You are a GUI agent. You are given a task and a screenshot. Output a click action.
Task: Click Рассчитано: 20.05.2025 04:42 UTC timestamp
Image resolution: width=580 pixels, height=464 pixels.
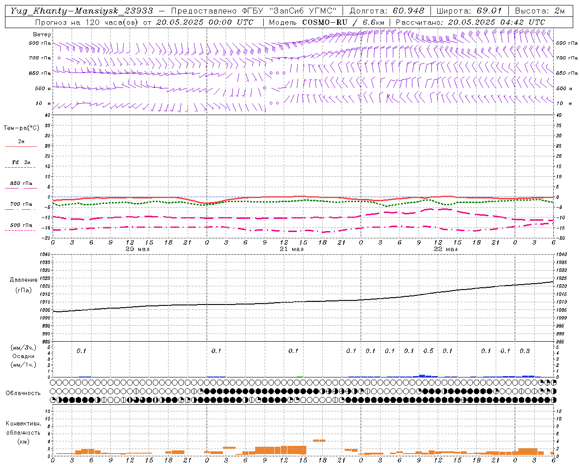coord(470,22)
